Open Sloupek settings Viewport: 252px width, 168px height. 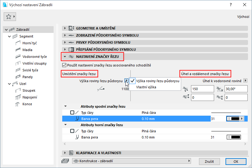click(29, 90)
